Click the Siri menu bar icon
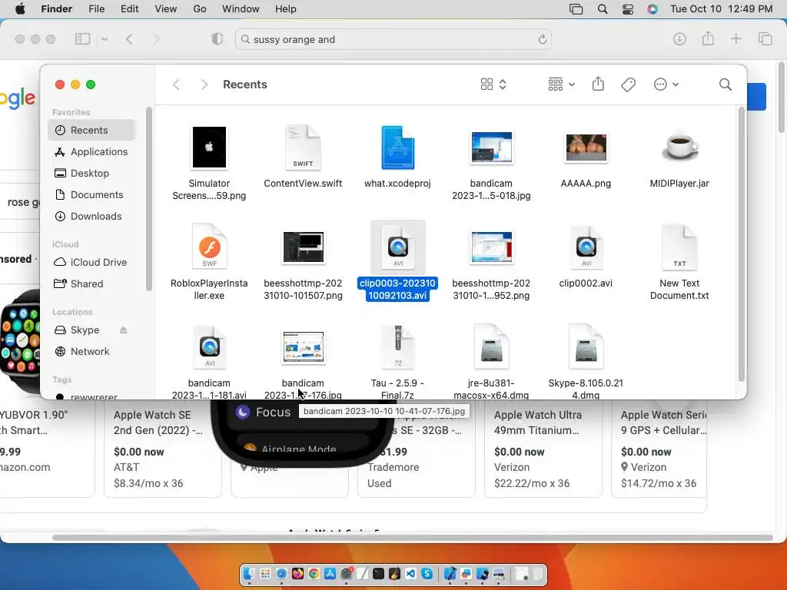787x590 pixels. (652, 9)
